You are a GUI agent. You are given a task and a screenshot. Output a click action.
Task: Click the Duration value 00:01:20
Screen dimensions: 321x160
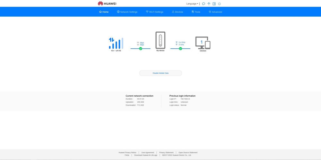pos(141,99)
